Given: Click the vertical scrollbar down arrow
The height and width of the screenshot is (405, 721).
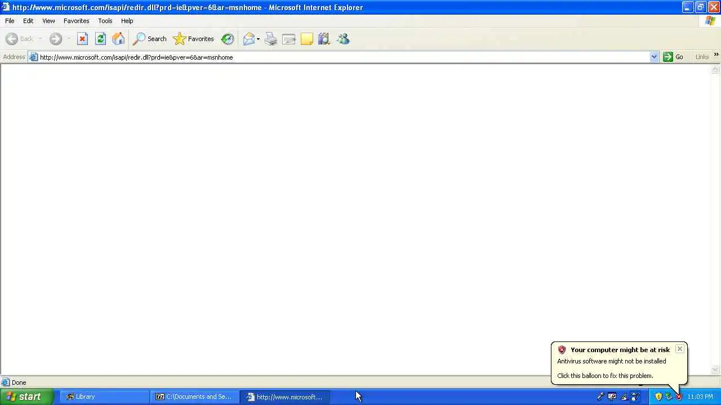Looking at the screenshot, I should tap(715, 370).
